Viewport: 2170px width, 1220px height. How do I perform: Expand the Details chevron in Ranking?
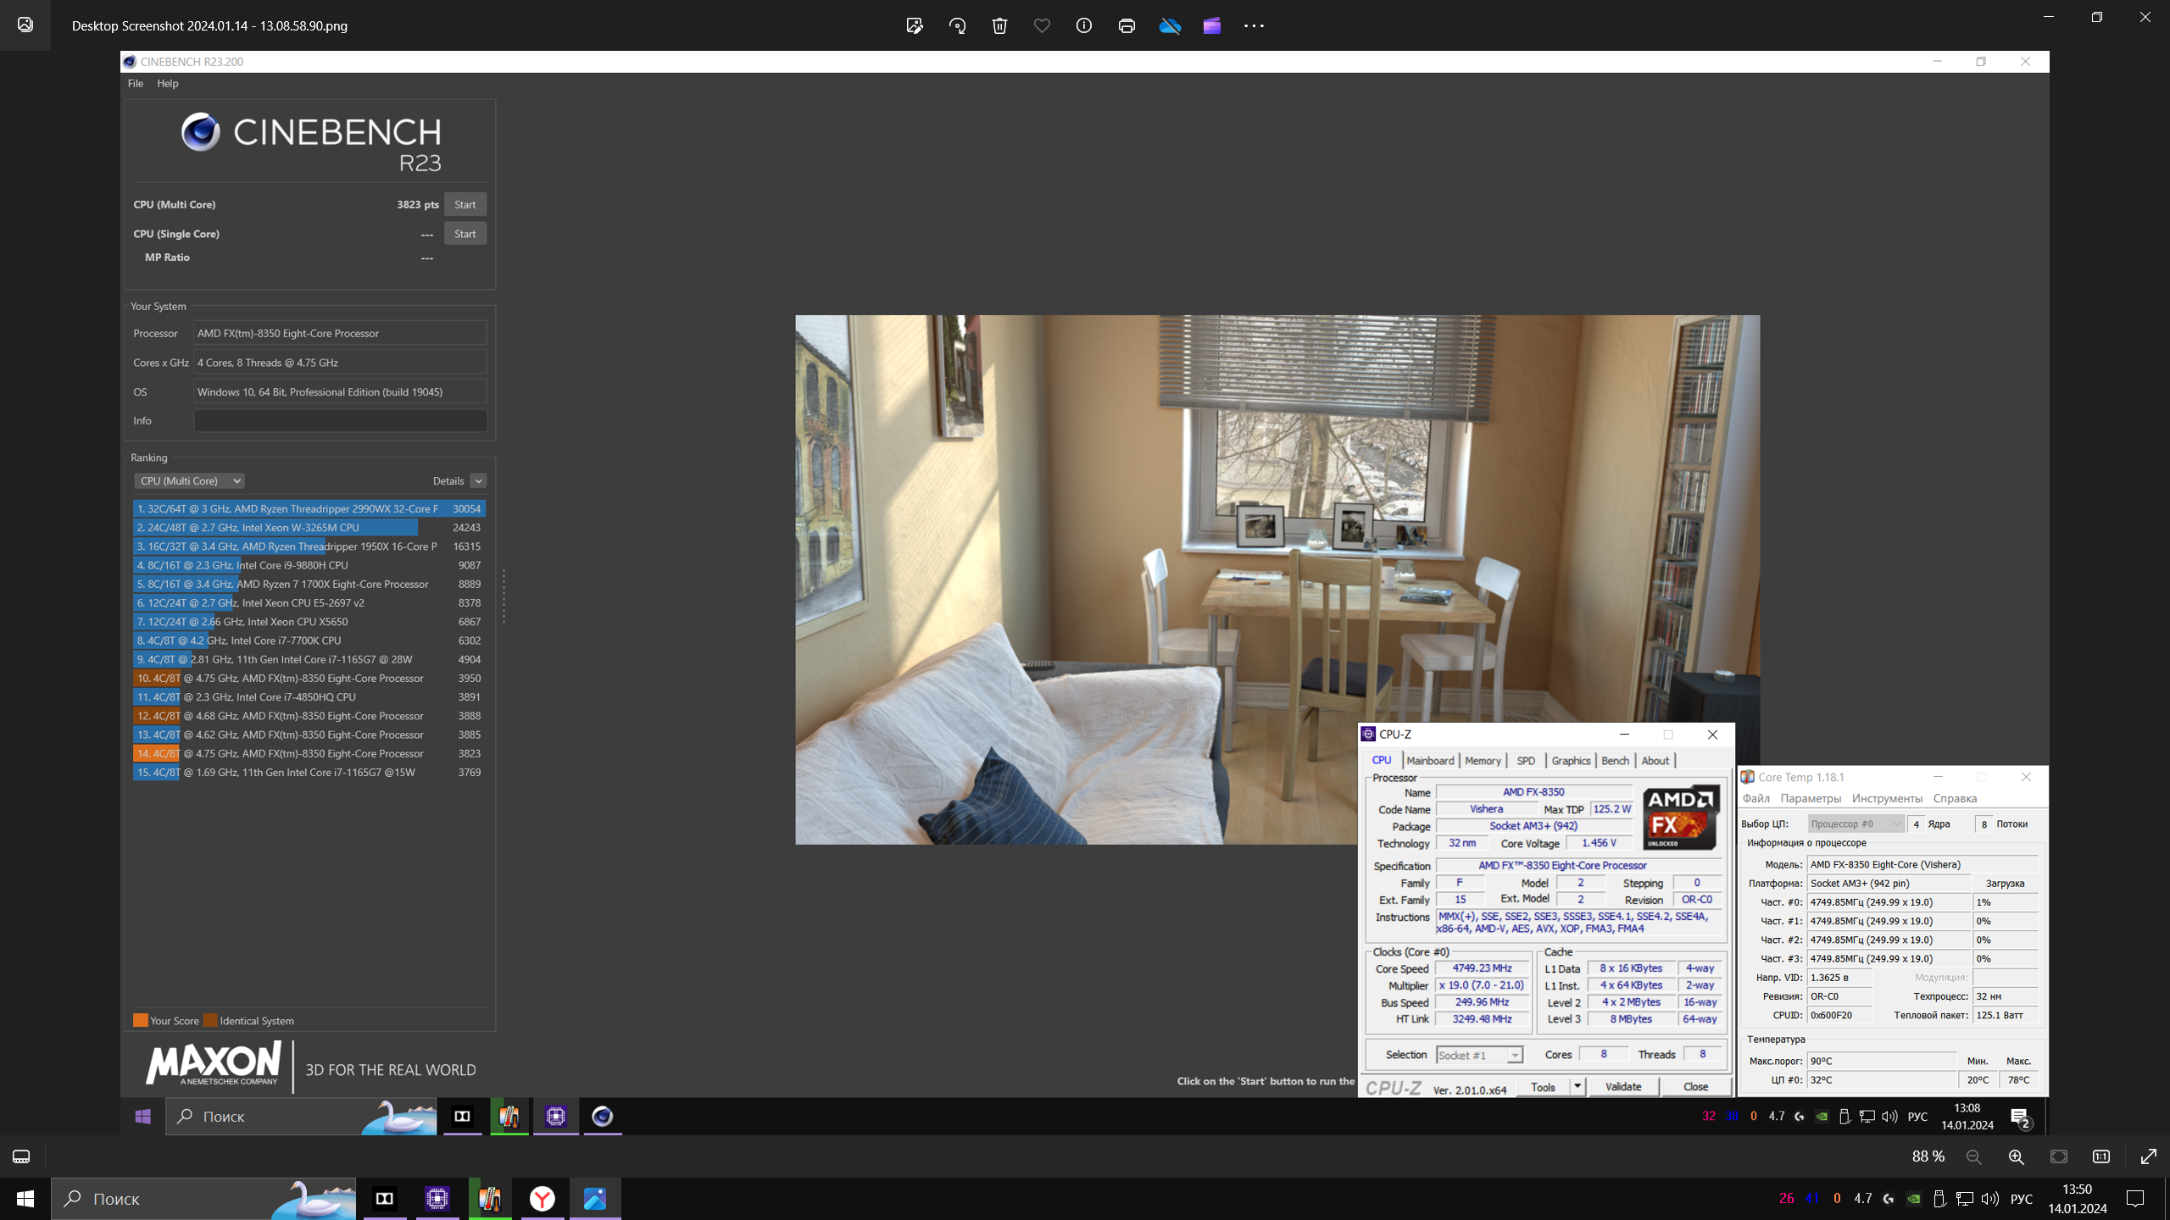click(x=478, y=480)
